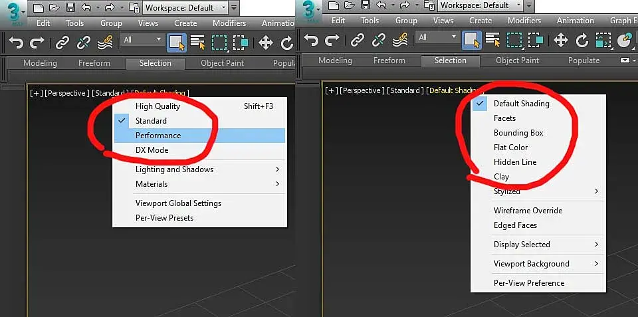Click Bind to Space Warp in right toolbar
The width and height of the screenshot is (638, 317).
tap(400, 40)
